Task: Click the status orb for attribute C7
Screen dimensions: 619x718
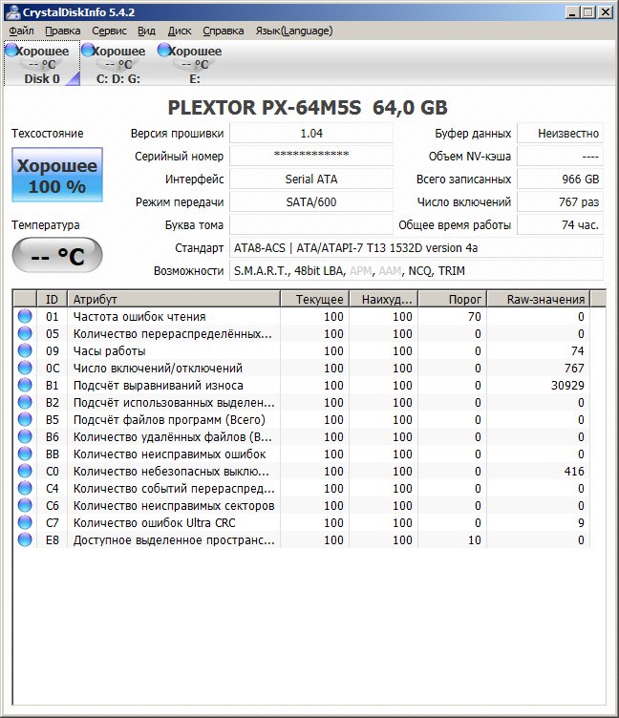Action: click(x=25, y=522)
